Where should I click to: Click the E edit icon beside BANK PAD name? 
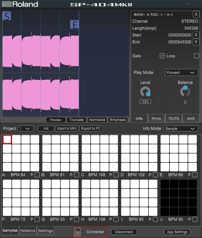point(196,14)
